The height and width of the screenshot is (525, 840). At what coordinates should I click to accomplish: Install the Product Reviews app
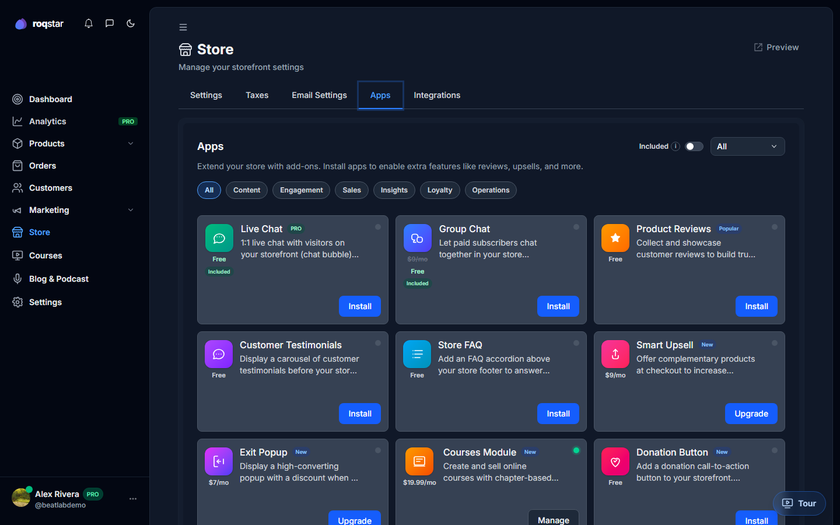pyautogui.click(x=757, y=306)
